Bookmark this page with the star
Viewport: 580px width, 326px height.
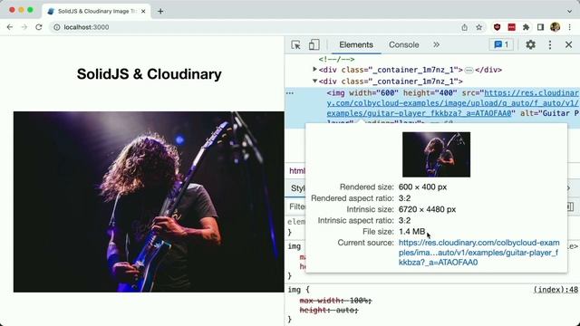pyautogui.click(x=479, y=27)
